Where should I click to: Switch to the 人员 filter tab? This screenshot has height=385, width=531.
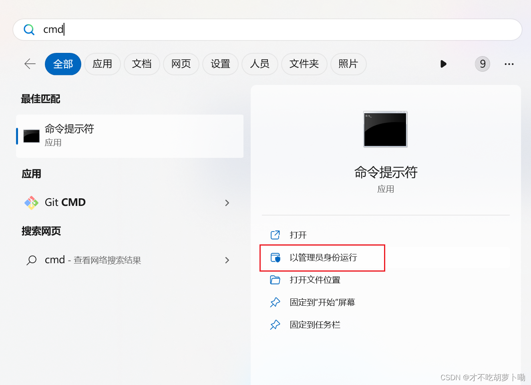pos(259,64)
